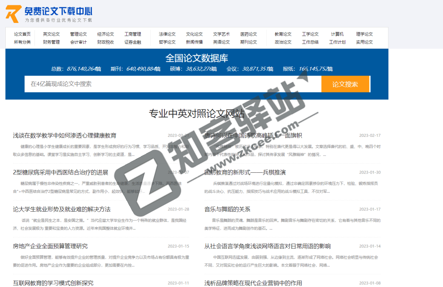Open the 法律论文 section
Screen dimensions: 443x287
[x=167, y=34]
